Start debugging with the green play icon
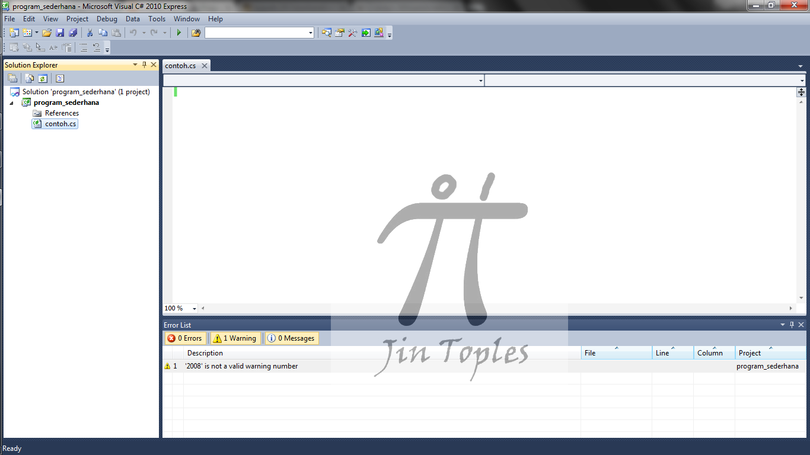 (x=178, y=33)
